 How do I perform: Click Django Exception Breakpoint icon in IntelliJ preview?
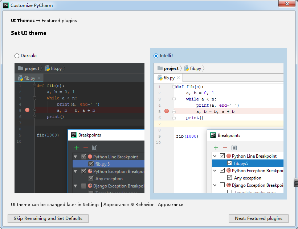pyautogui.click(x=229, y=185)
